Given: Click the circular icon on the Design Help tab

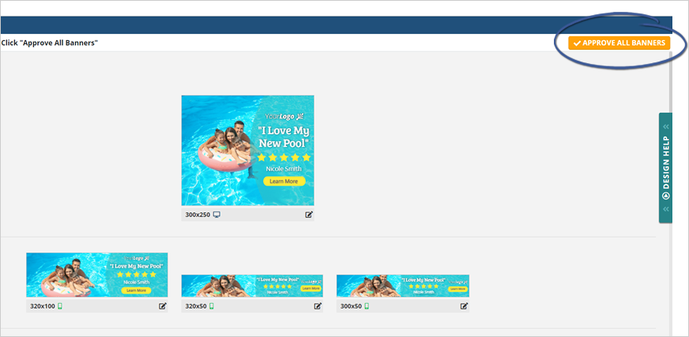Looking at the screenshot, I should click(x=665, y=195).
